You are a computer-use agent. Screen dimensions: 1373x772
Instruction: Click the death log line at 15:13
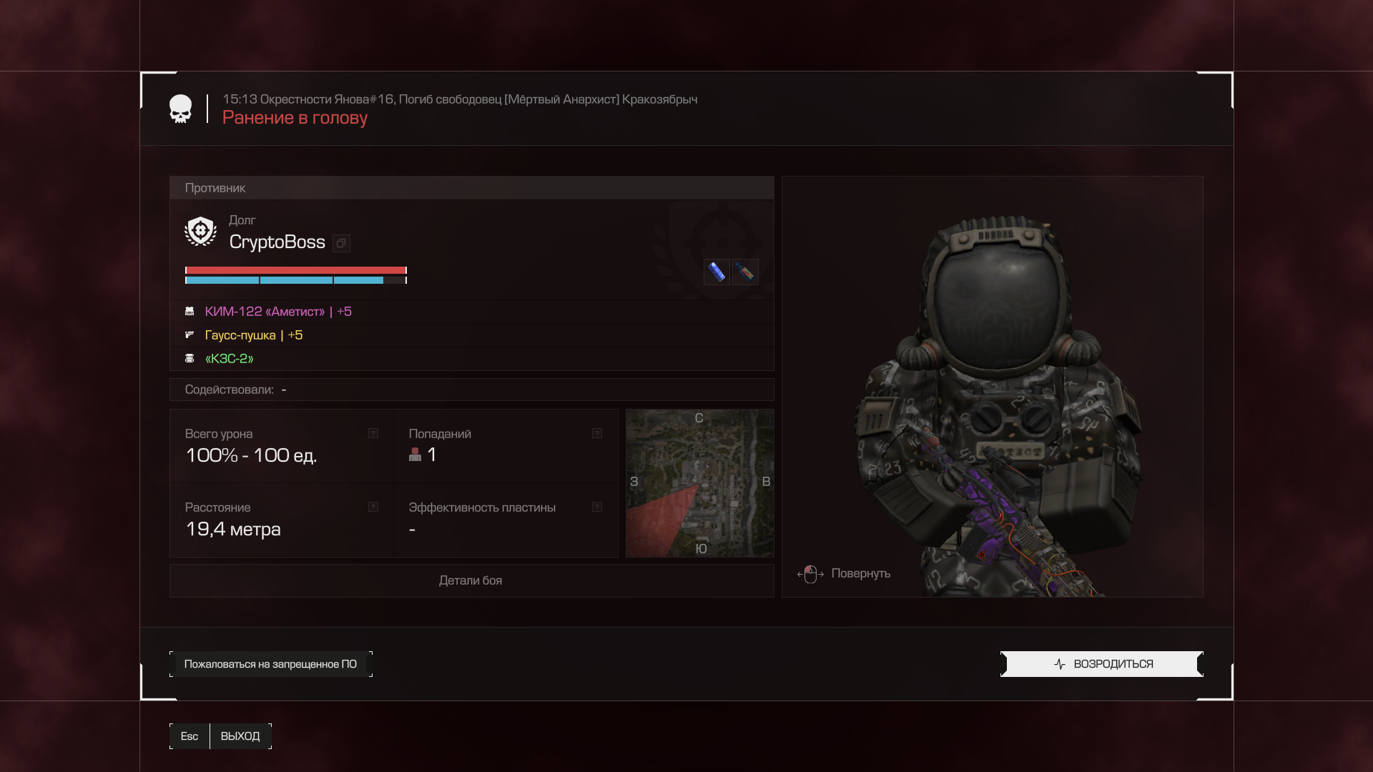click(460, 99)
